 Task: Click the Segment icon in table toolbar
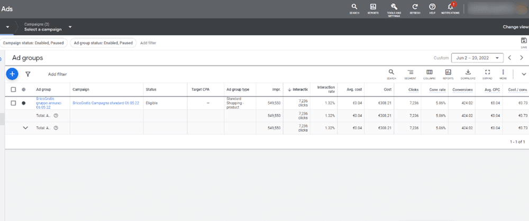click(x=411, y=74)
